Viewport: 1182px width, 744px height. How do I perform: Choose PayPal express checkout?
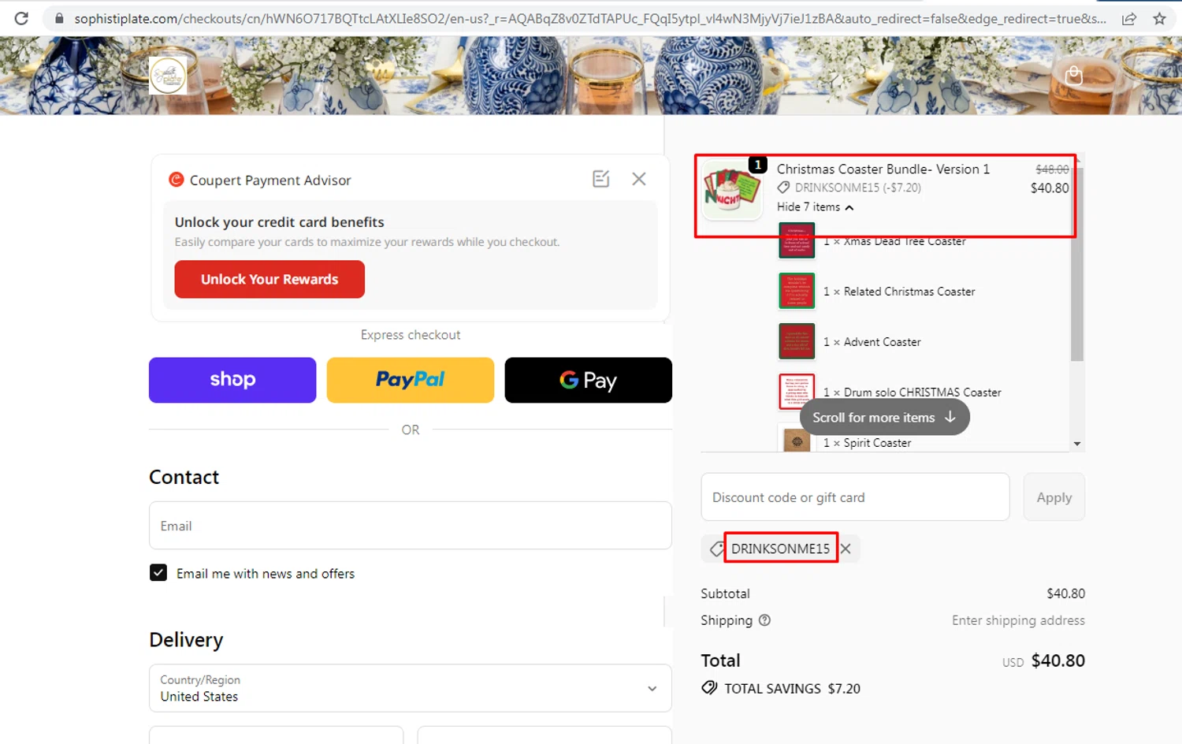pyautogui.click(x=411, y=380)
